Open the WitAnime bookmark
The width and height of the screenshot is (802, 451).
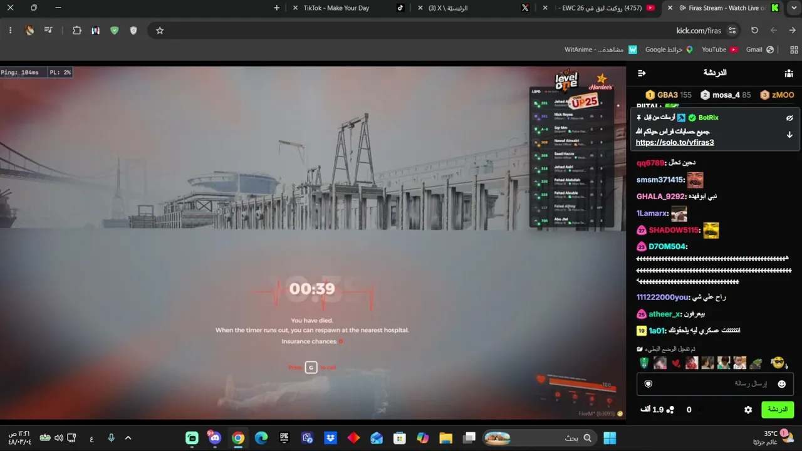(x=601, y=49)
